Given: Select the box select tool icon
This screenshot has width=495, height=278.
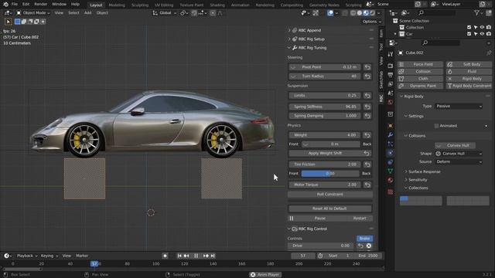Looking at the screenshot, I should click(9, 22).
